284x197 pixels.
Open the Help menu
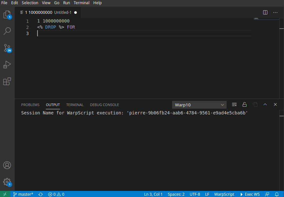(97, 3)
